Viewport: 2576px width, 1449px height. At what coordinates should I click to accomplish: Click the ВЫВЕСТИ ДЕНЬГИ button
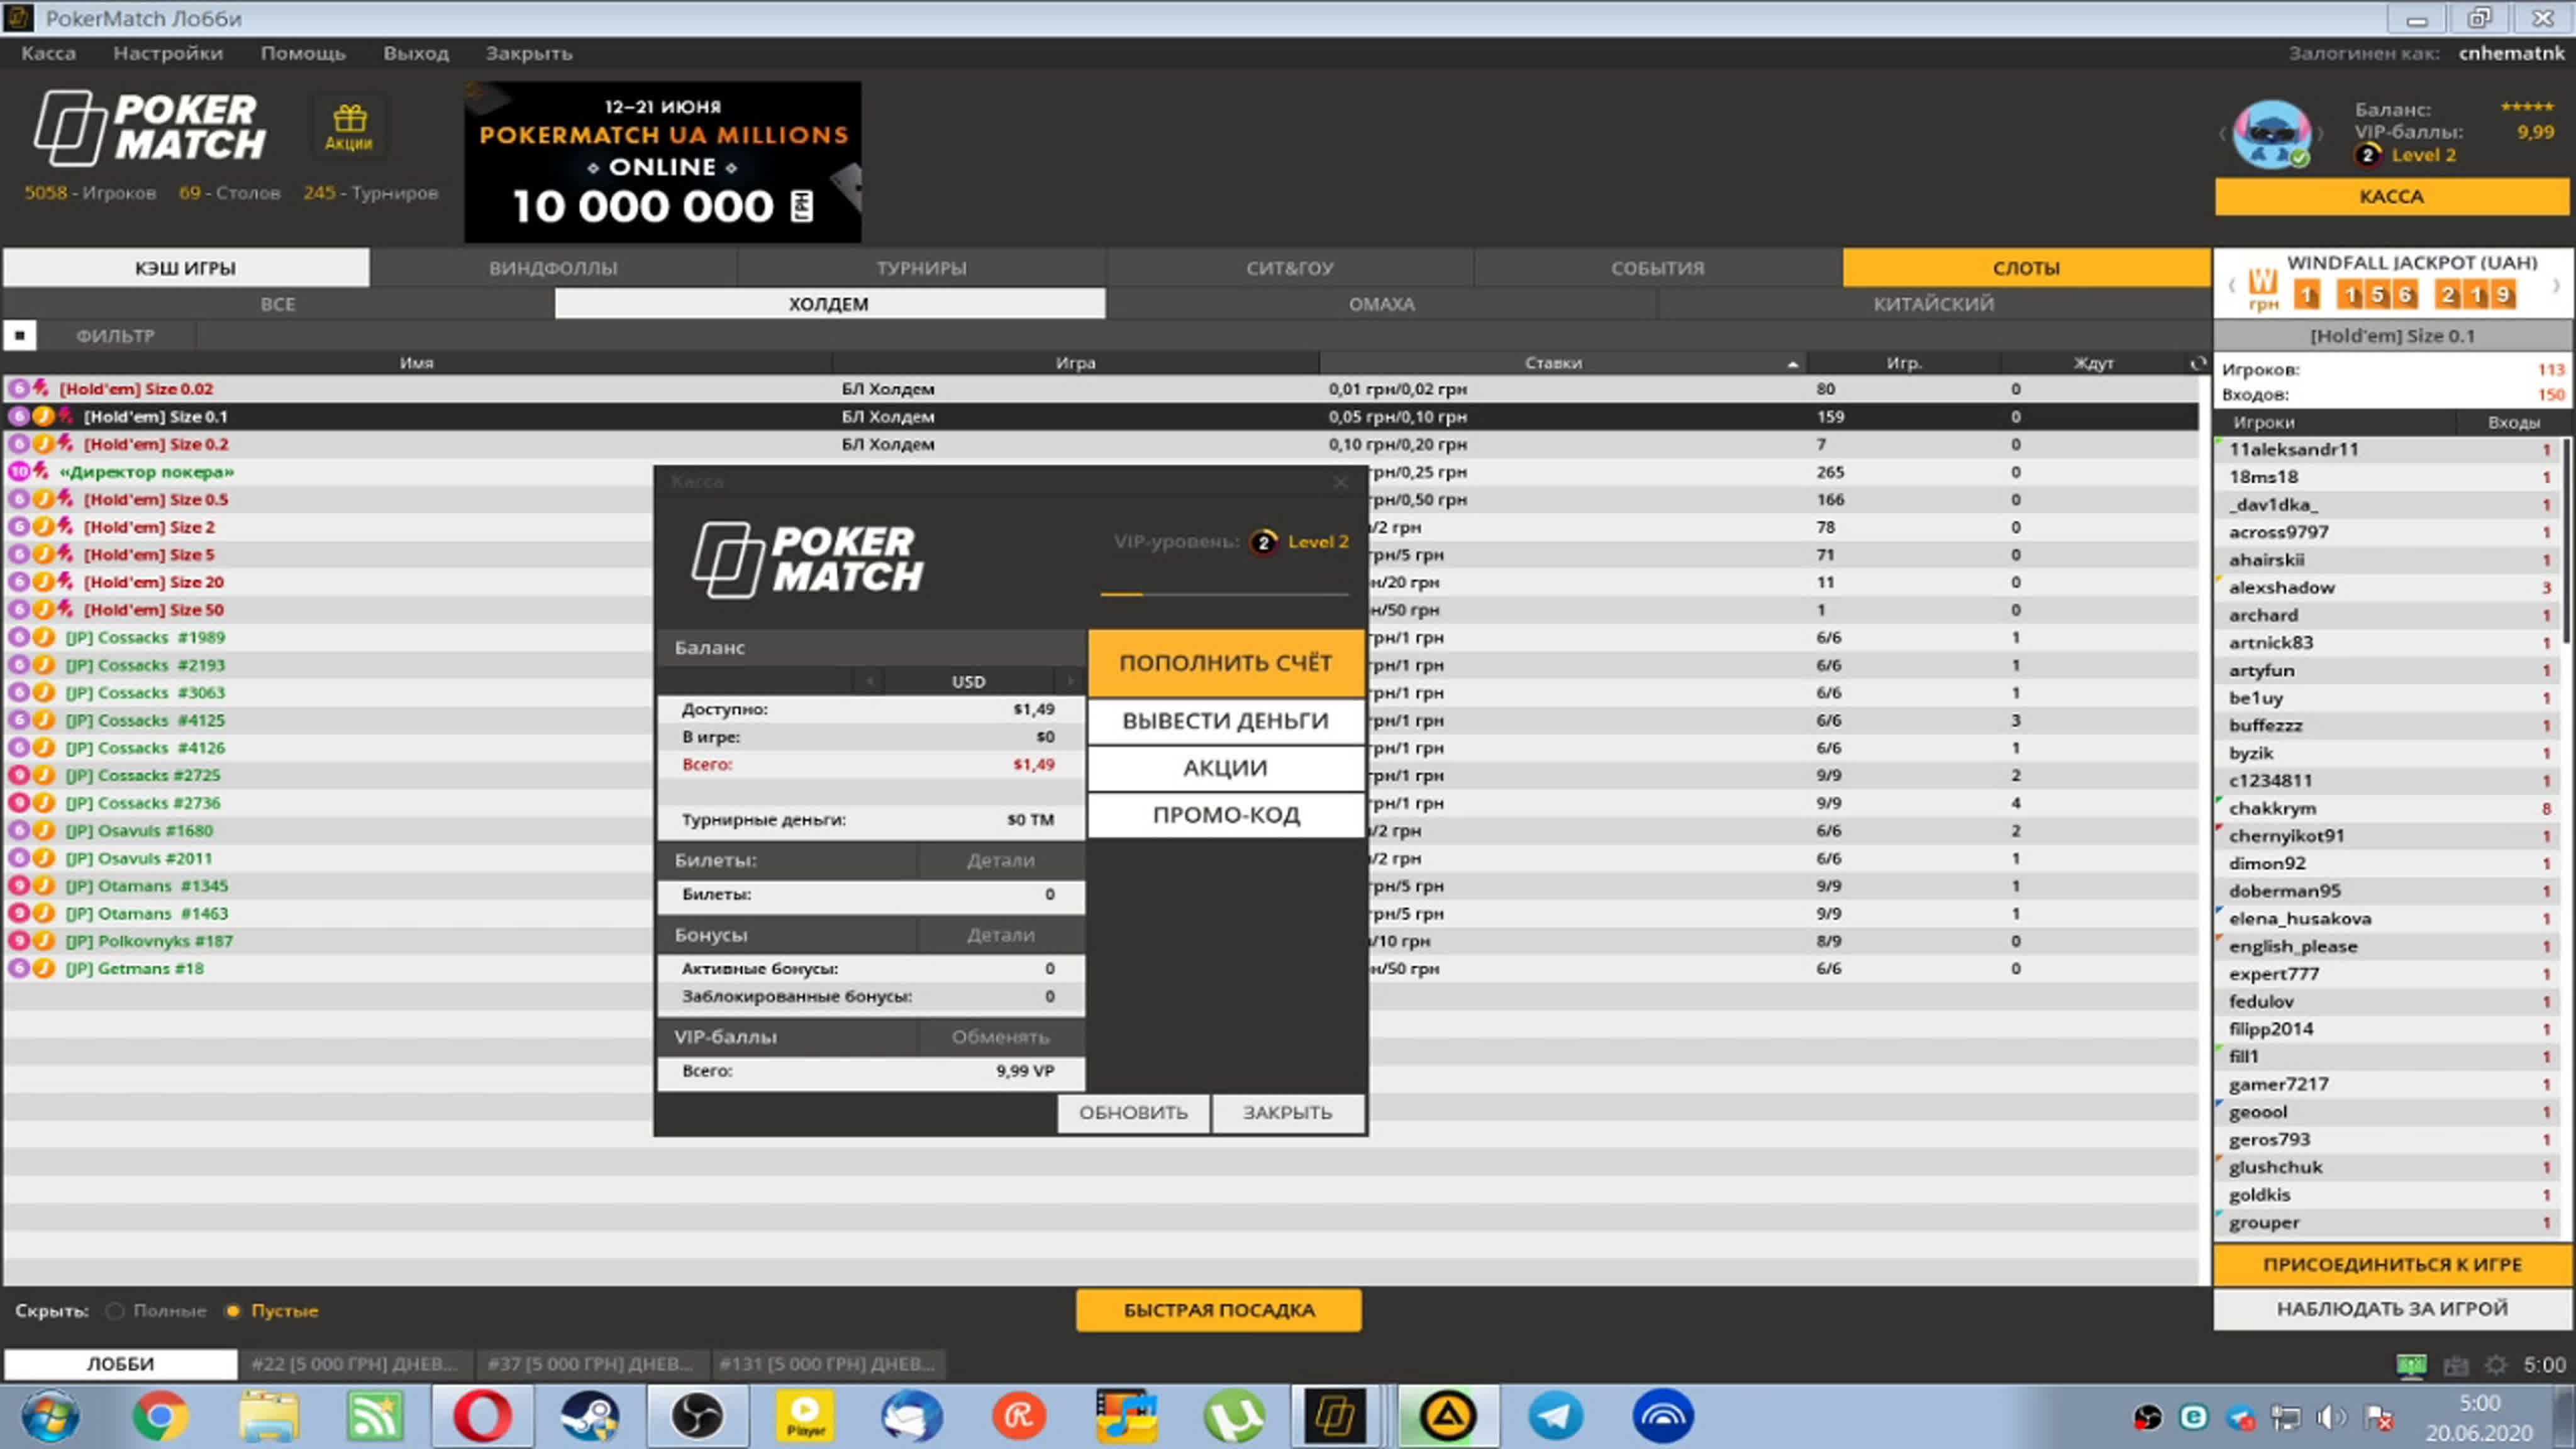[x=1225, y=720]
